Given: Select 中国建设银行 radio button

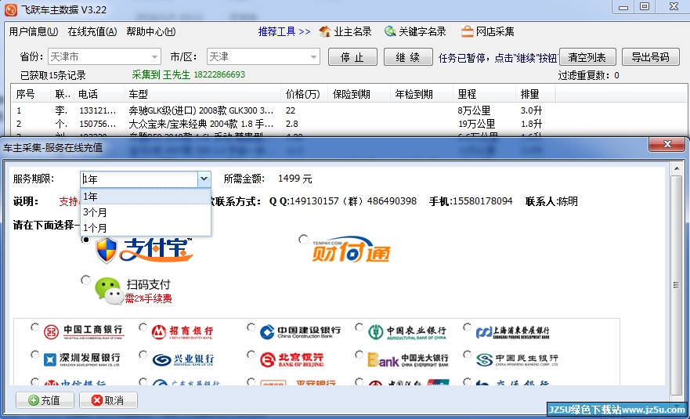Looking at the screenshot, I should click(x=251, y=327).
